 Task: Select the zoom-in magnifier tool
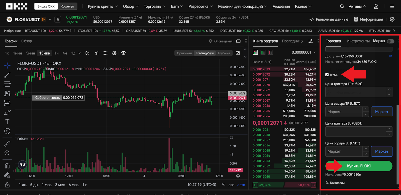tap(7, 153)
